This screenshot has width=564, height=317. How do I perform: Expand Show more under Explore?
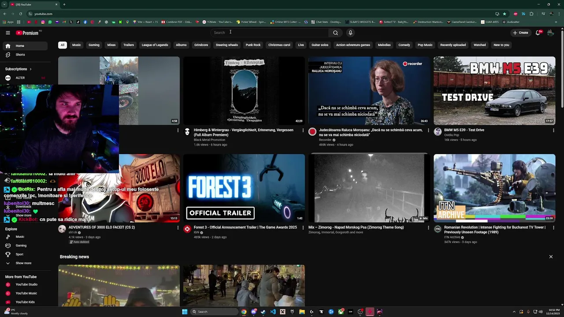coord(25,263)
